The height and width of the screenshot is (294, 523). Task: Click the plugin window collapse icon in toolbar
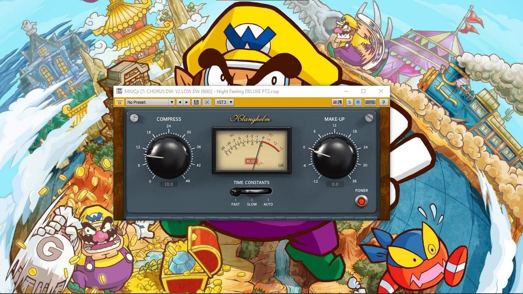tap(119, 102)
